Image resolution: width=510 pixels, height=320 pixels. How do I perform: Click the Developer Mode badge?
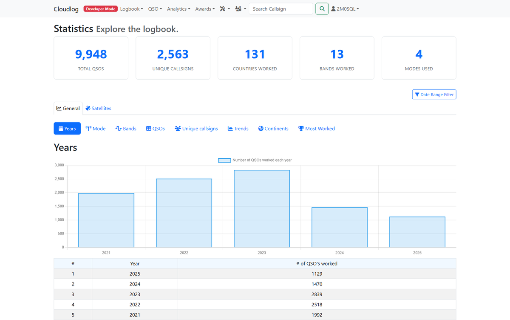click(100, 8)
